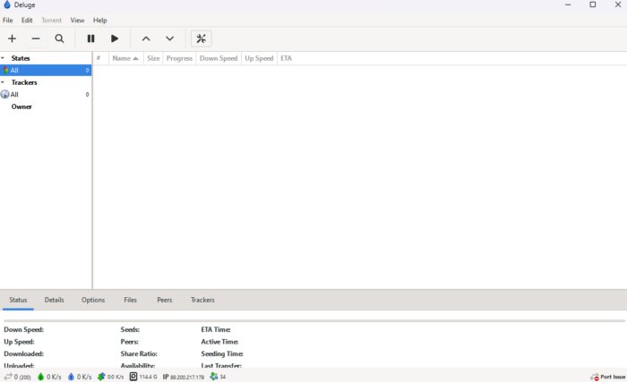The height and width of the screenshot is (382, 627).
Task: Click the Trackers All globe icon
Action: tap(4, 95)
